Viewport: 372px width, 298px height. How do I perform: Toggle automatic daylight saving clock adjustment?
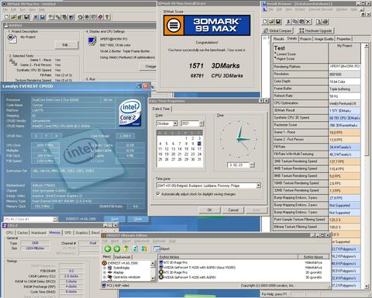pyautogui.click(x=158, y=194)
